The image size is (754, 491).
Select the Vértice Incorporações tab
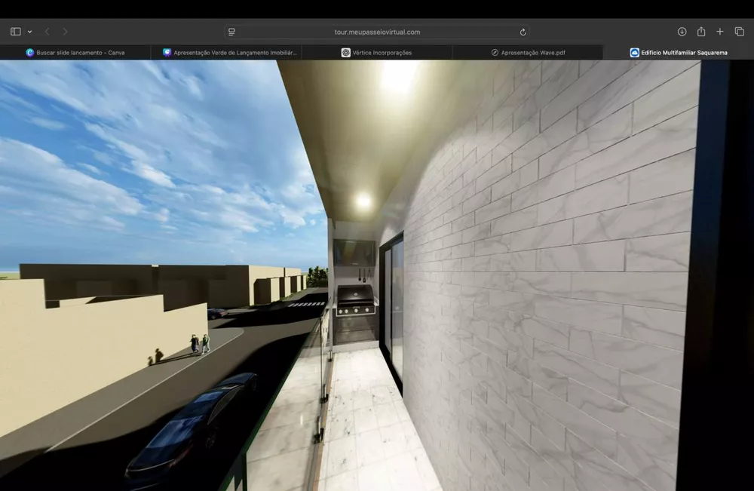[x=377, y=53]
